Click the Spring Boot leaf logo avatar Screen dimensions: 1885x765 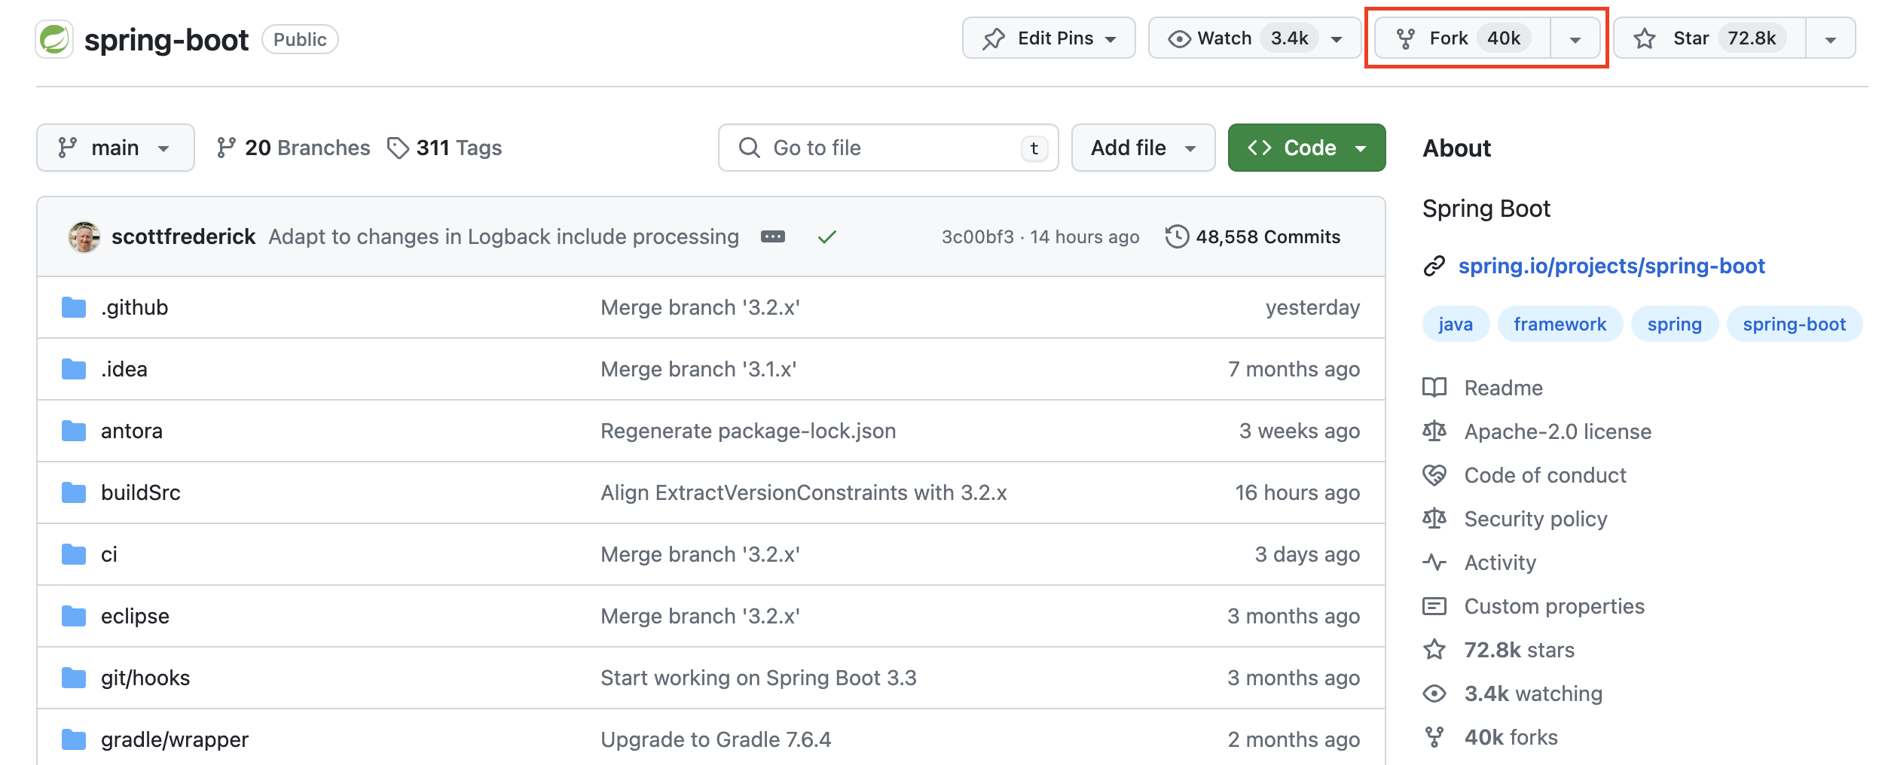(x=54, y=39)
